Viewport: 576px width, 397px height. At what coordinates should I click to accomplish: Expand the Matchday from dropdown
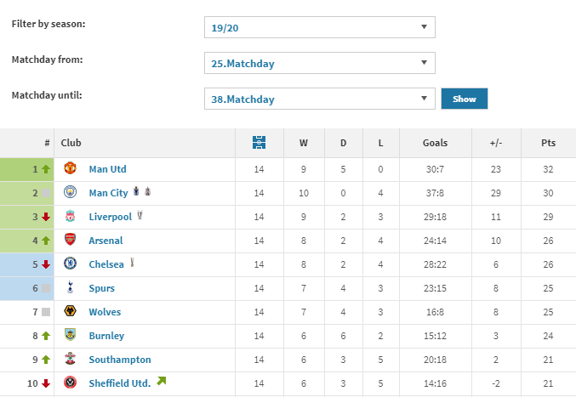click(320, 63)
